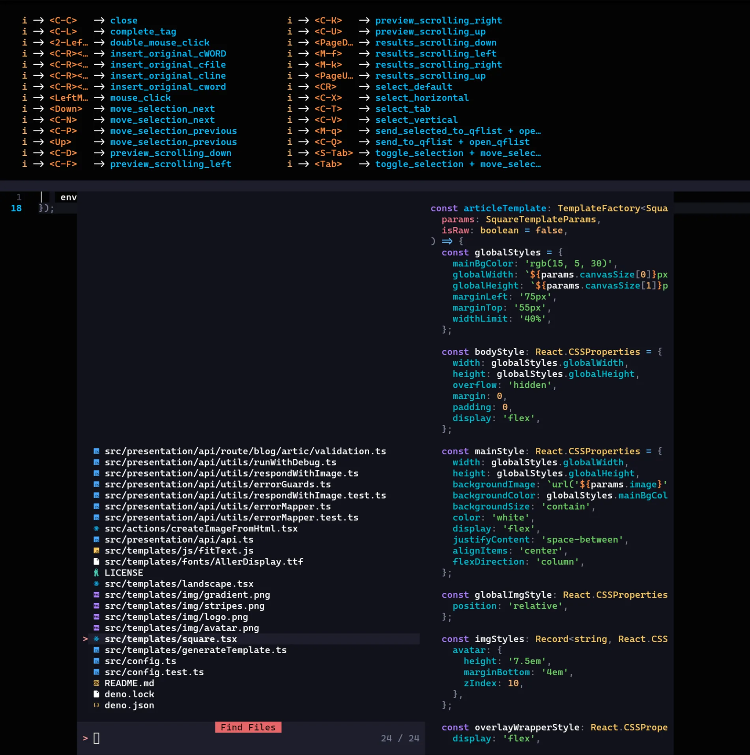Click preview_scrolling_down mapping entry
Screen dimensions: 750x755
click(170, 153)
